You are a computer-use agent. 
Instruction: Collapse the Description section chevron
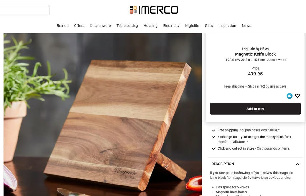coord(297,164)
